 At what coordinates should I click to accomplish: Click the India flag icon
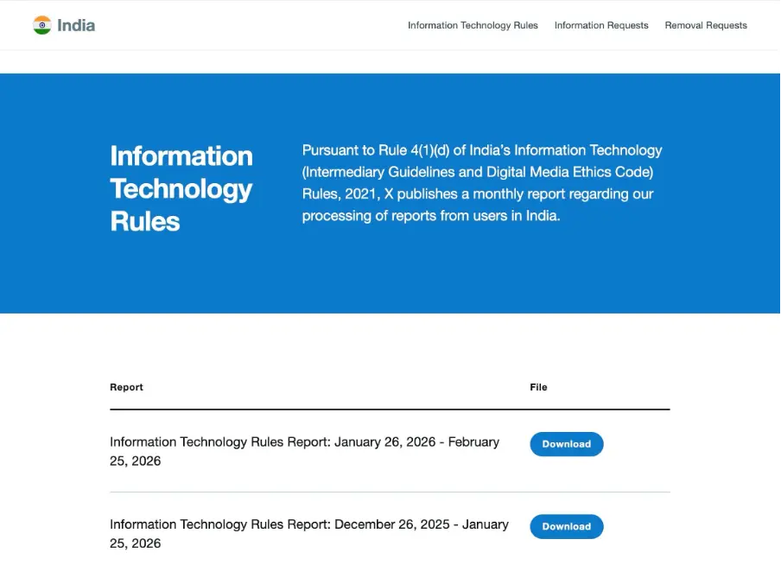[42, 25]
